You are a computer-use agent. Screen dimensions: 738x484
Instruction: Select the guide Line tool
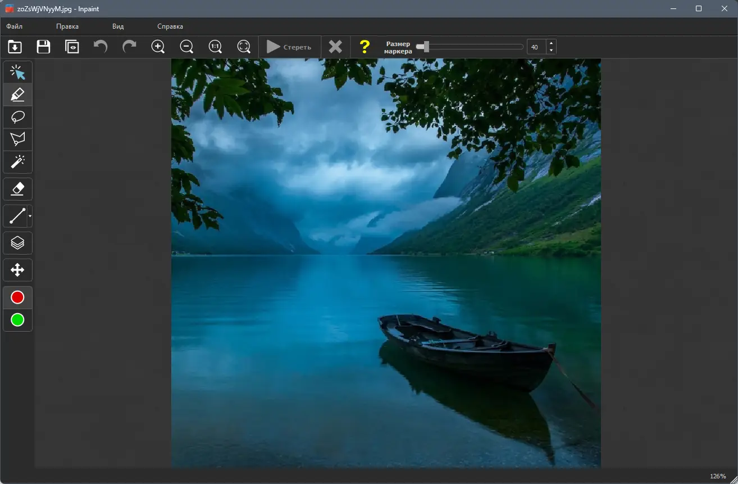coord(16,216)
